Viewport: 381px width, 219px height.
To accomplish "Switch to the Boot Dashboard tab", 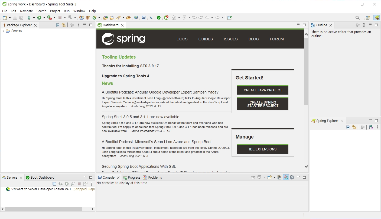I will pyautogui.click(x=40, y=177).
